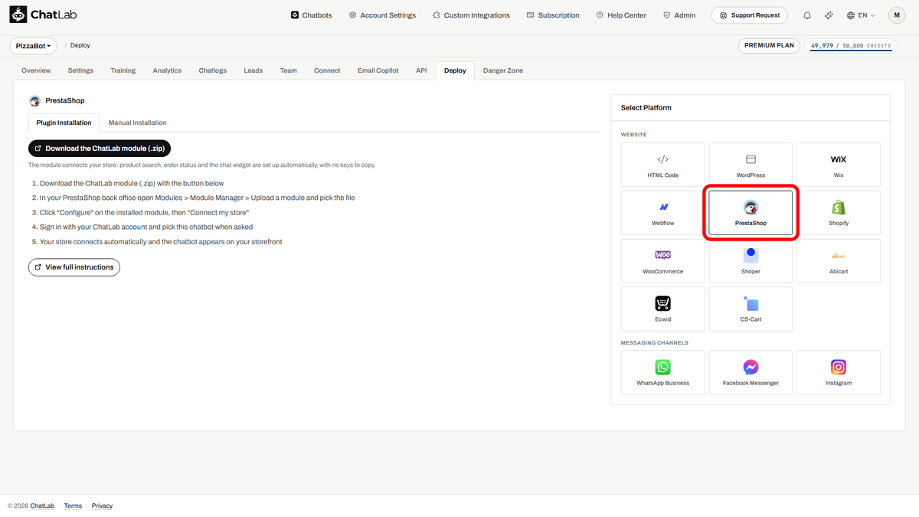Click the 'Select Platform' panel heading
Image resolution: width=919 pixels, height=517 pixels.
[646, 108]
